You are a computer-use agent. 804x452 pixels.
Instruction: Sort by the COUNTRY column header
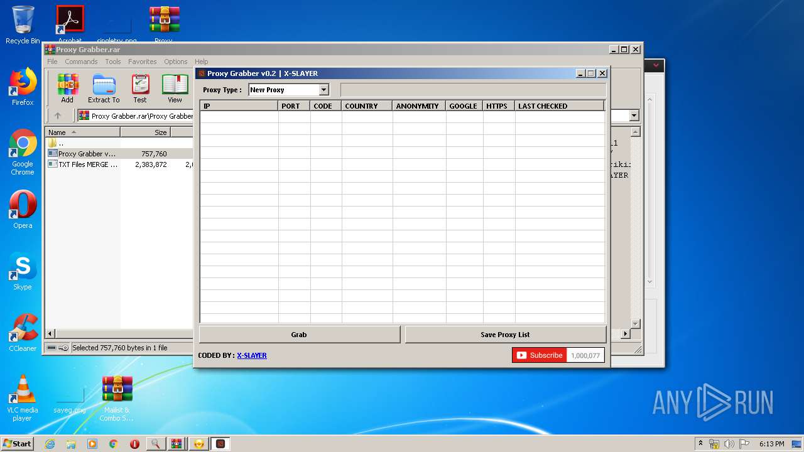(367, 106)
